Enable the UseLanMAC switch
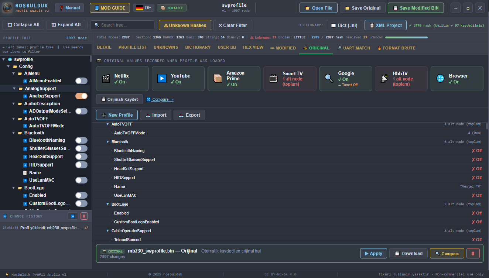The width and height of the screenshot is (489, 278). coord(81,180)
